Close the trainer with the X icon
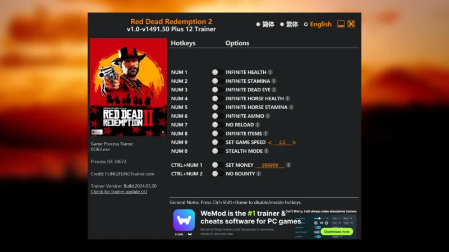The height and width of the screenshot is (252, 449). click(351, 24)
